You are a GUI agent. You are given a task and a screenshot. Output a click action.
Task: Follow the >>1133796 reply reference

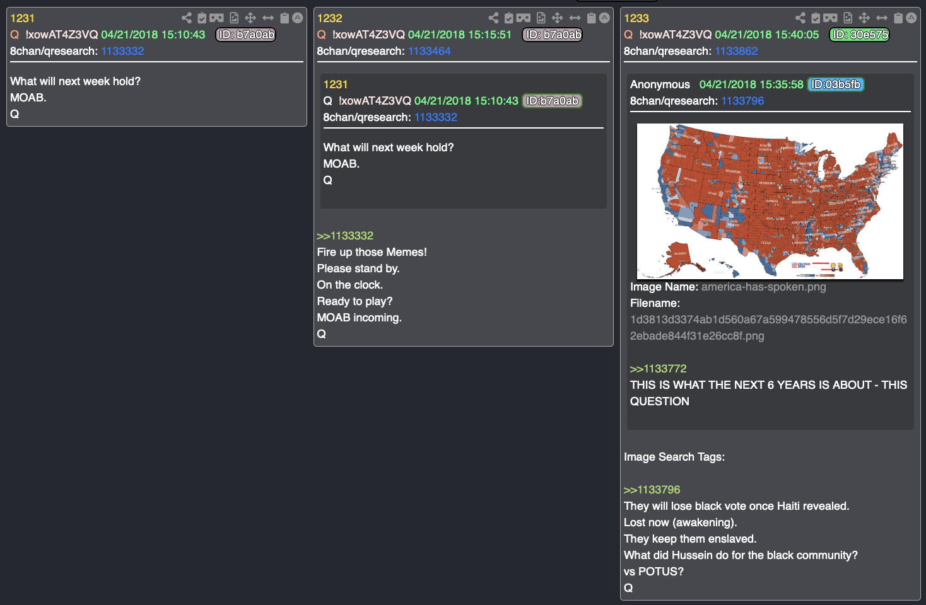(x=652, y=490)
